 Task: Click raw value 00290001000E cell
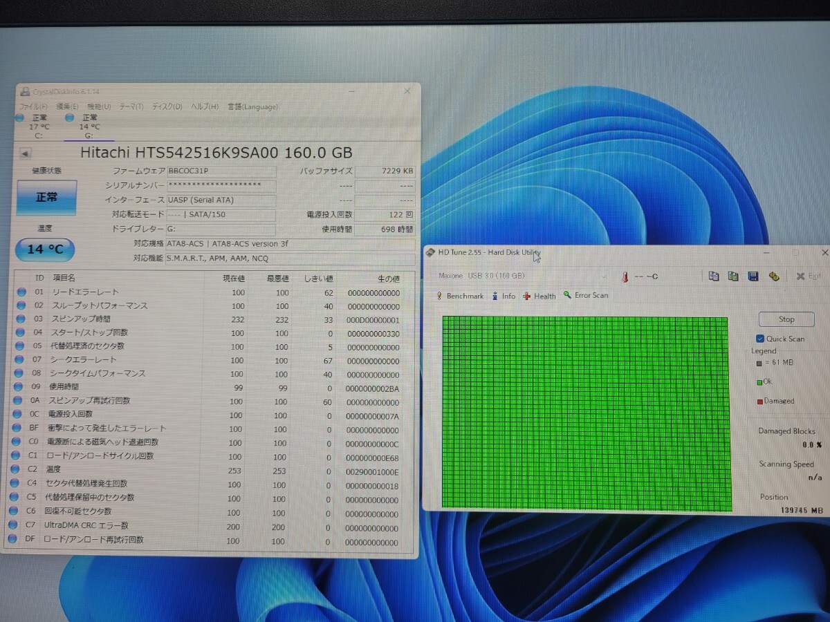click(372, 471)
